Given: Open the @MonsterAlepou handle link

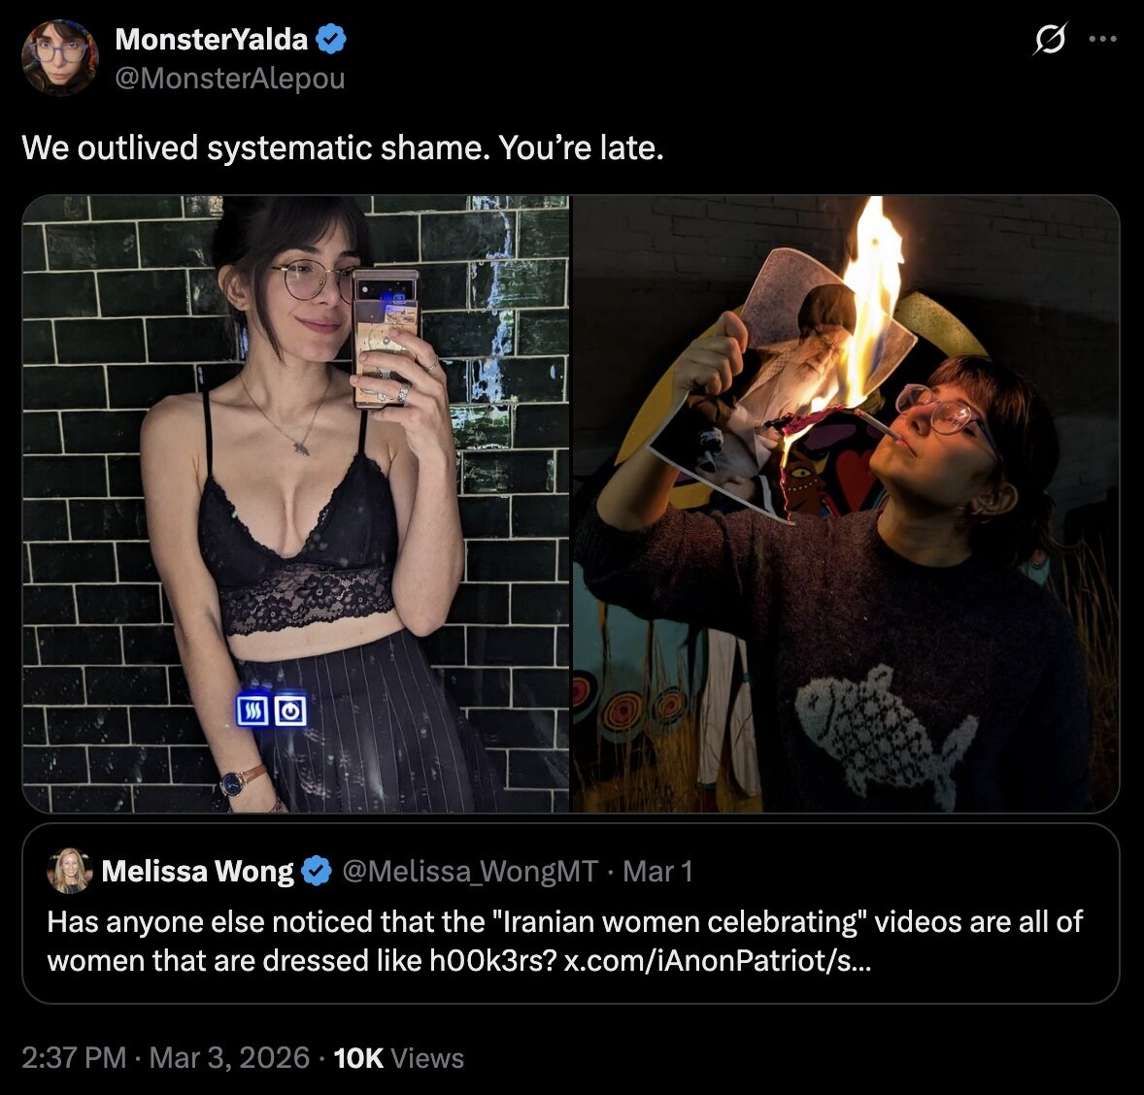Looking at the screenshot, I should (x=230, y=78).
